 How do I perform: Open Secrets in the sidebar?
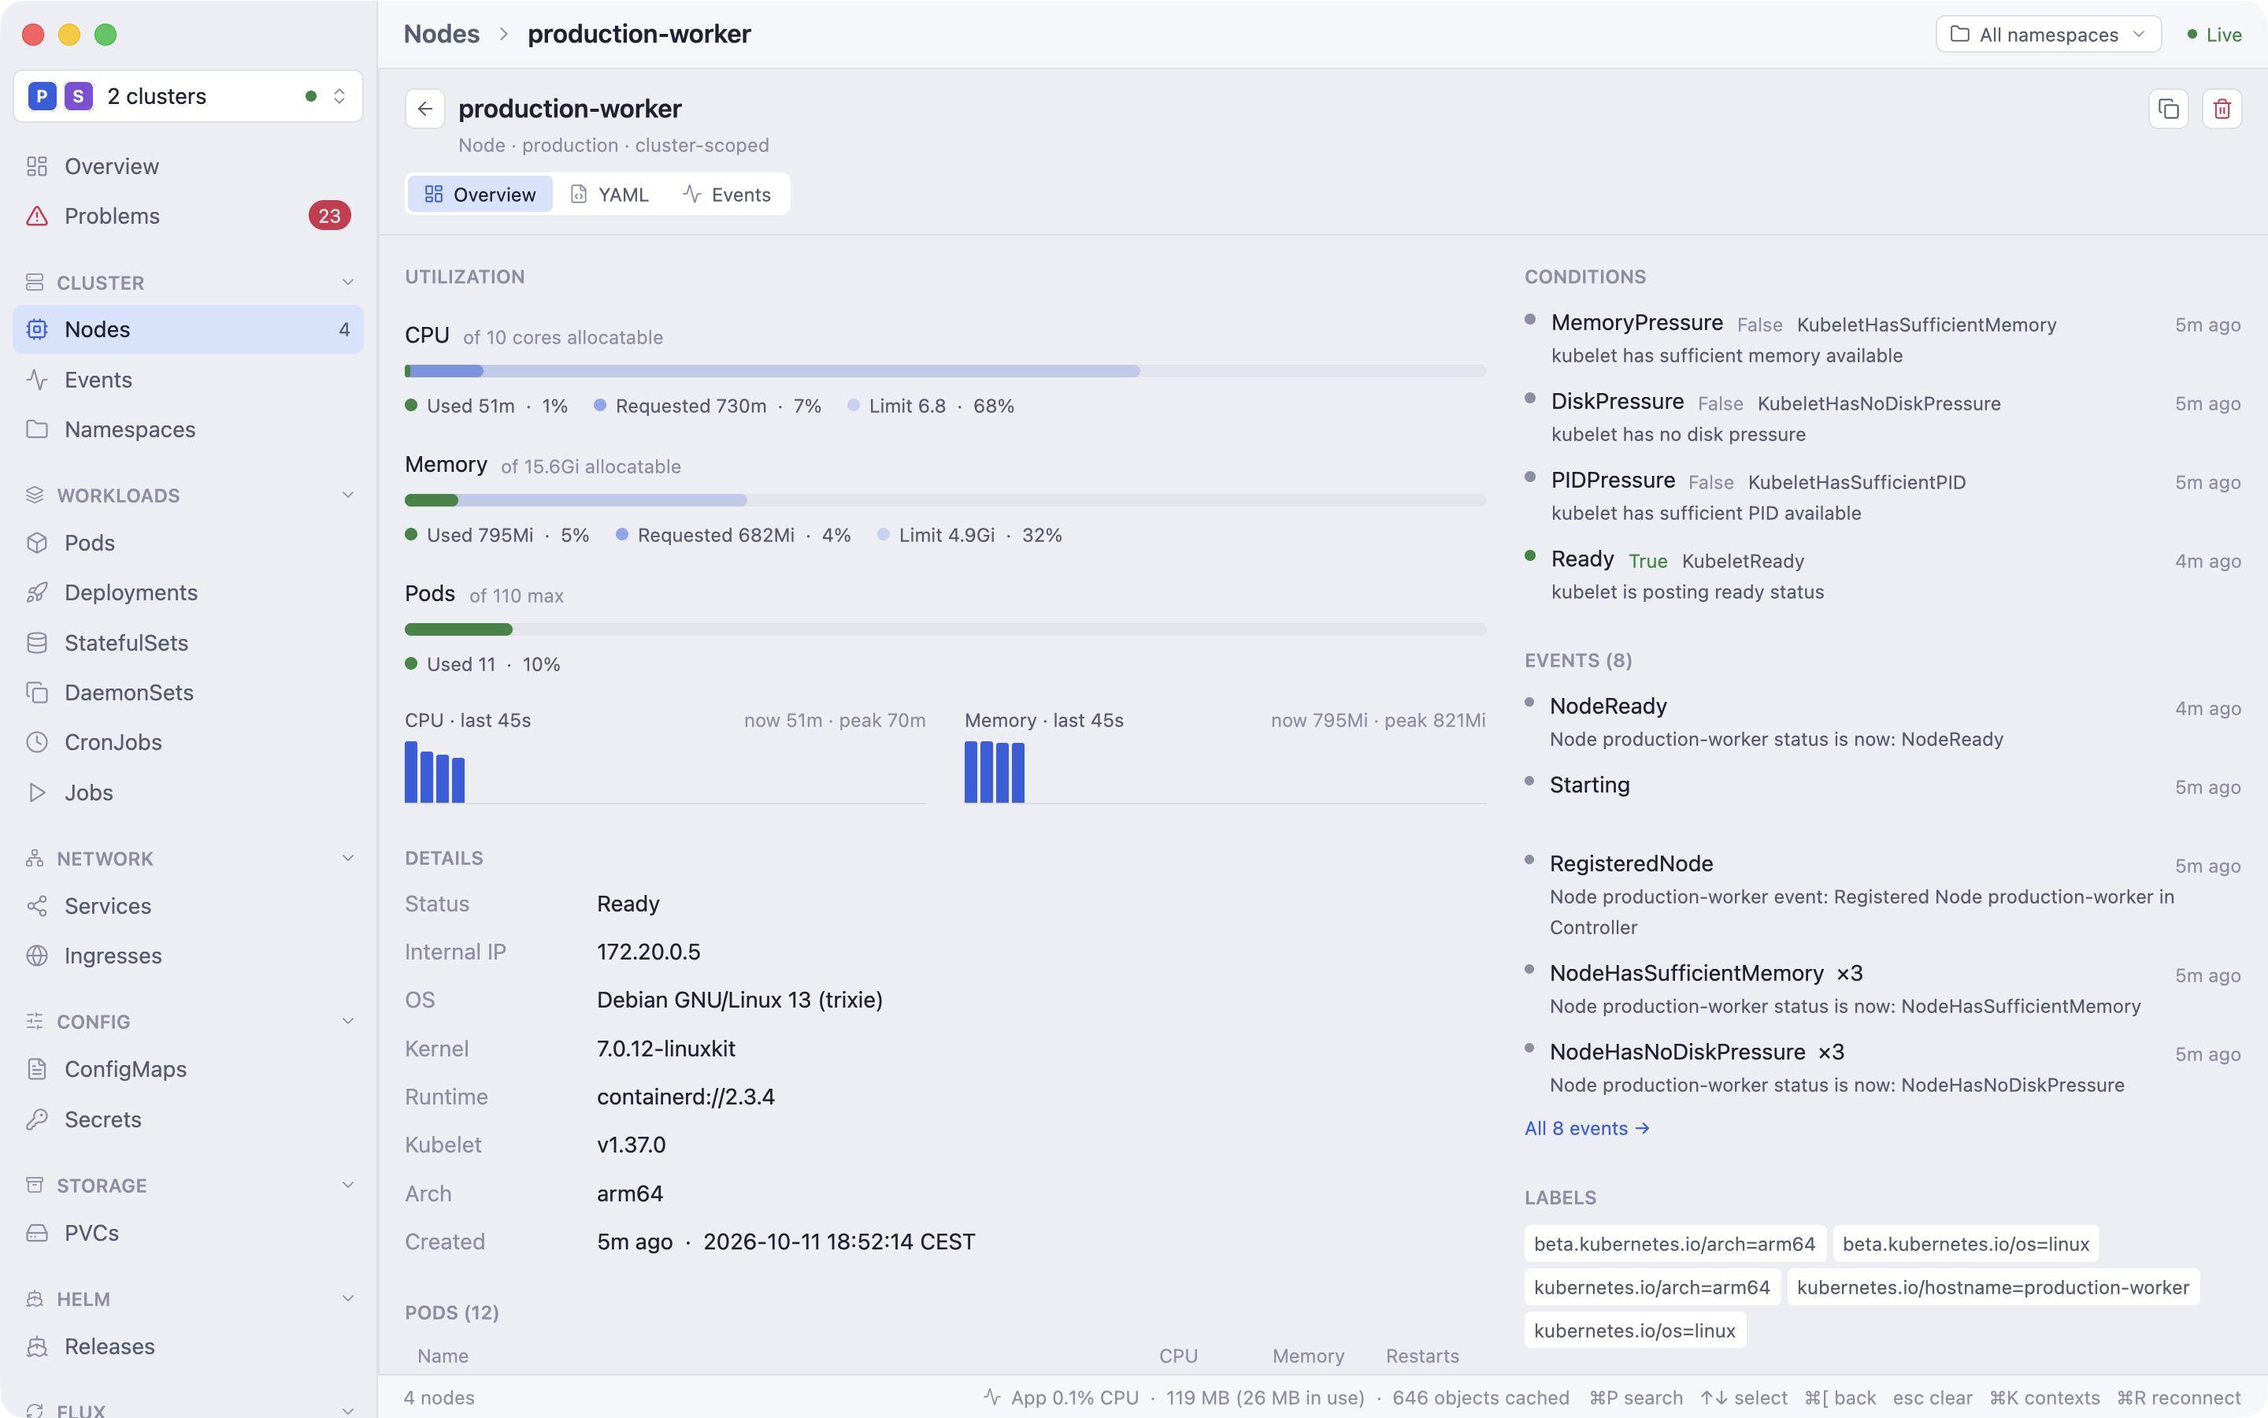(x=187, y=1119)
